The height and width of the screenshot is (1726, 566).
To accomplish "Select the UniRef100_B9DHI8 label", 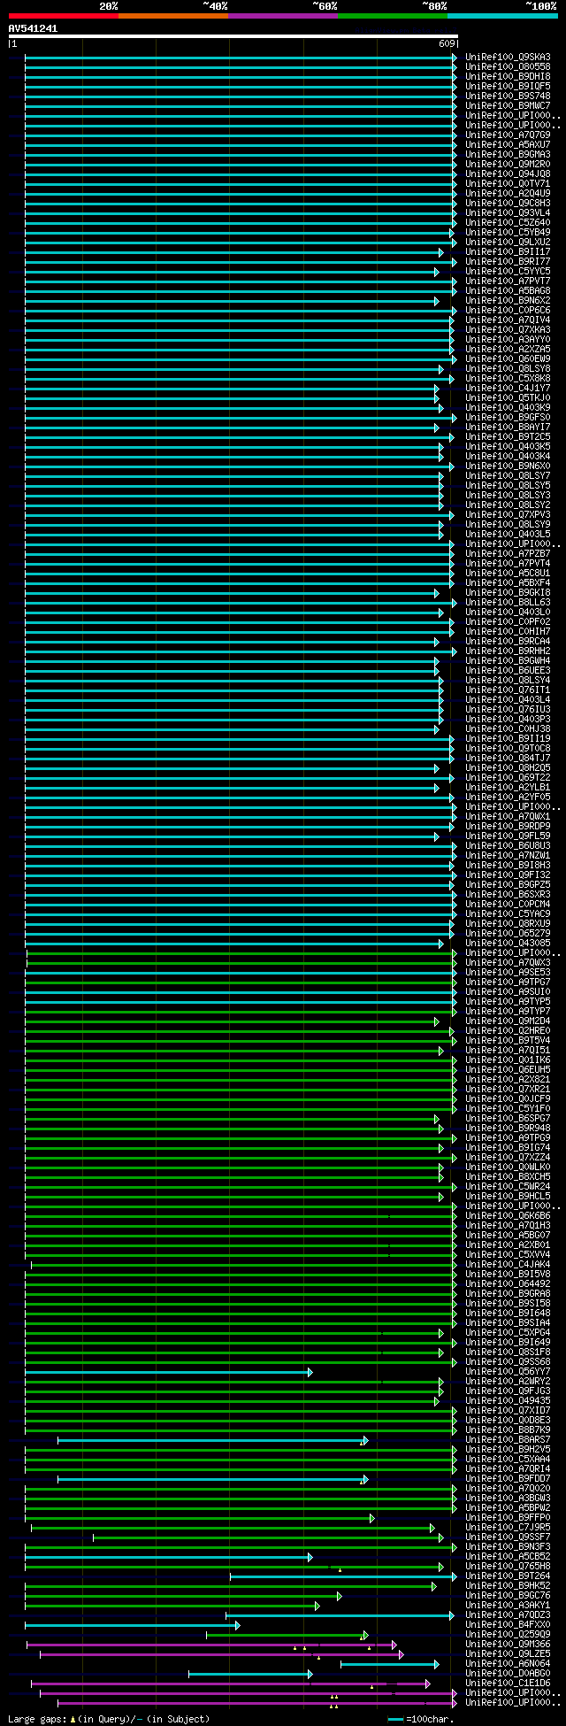I will (x=508, y=76).
